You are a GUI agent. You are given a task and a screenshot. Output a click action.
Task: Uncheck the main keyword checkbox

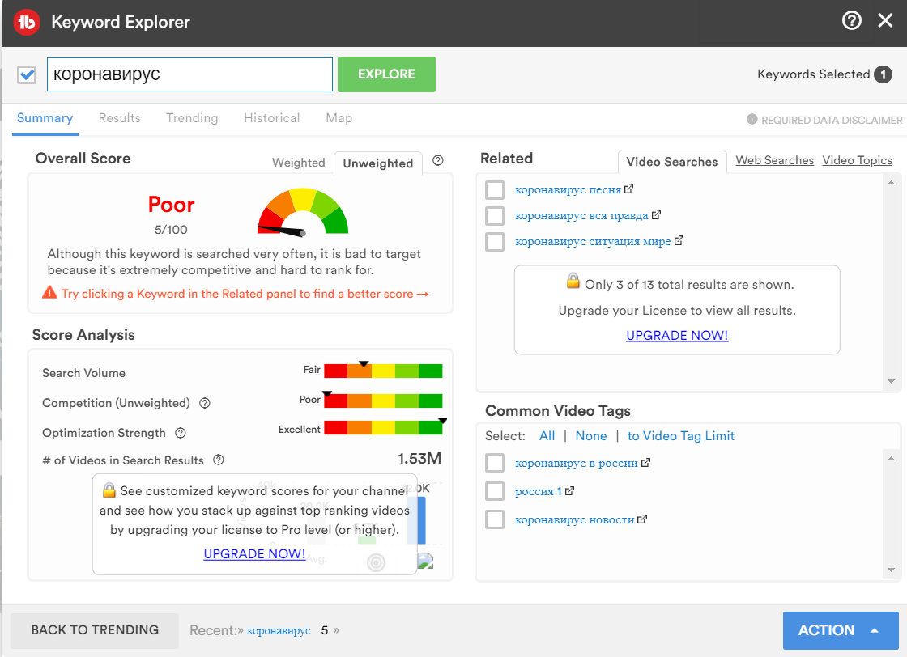28,74
